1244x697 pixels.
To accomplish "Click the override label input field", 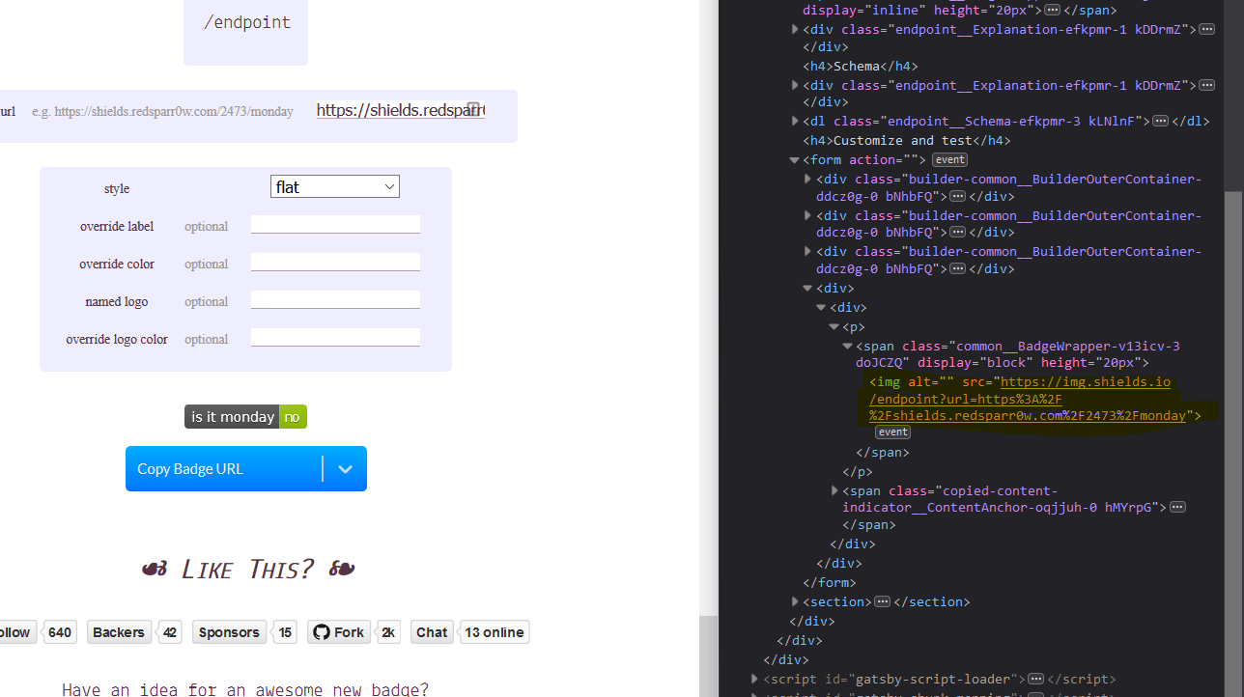I will 335,225.
